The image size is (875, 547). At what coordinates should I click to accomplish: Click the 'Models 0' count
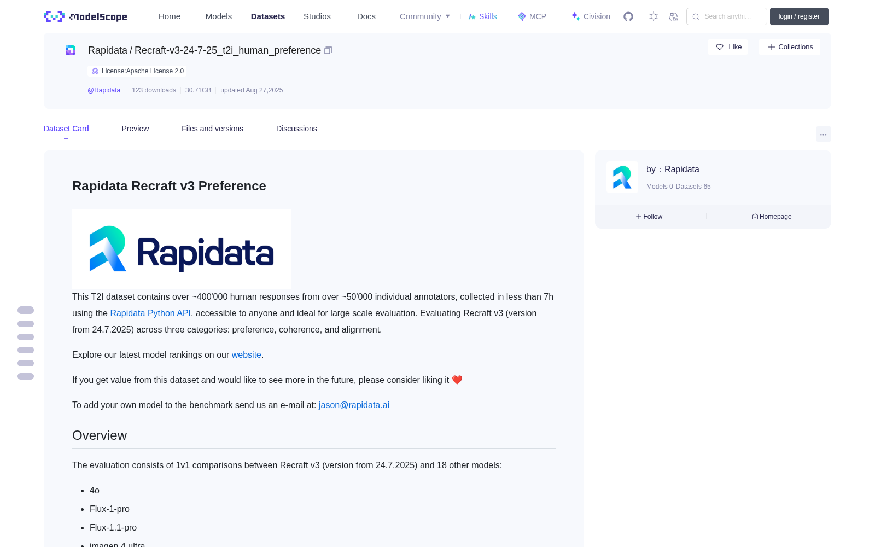[660, 187]
